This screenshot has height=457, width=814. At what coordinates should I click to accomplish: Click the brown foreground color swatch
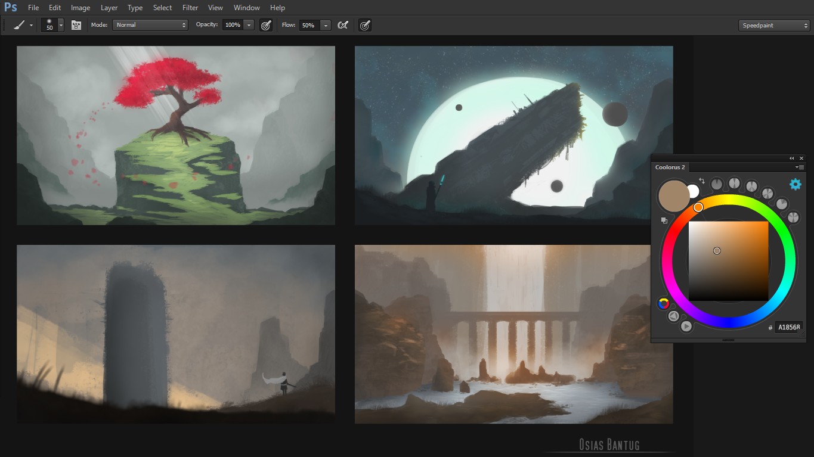coord(673,195)
